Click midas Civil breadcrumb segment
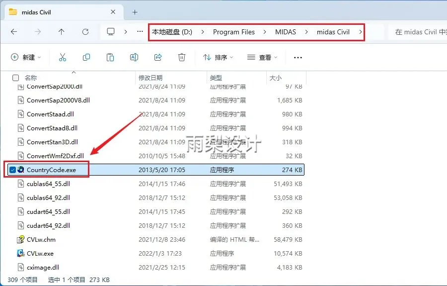447x286 pixels. [333, 32]
